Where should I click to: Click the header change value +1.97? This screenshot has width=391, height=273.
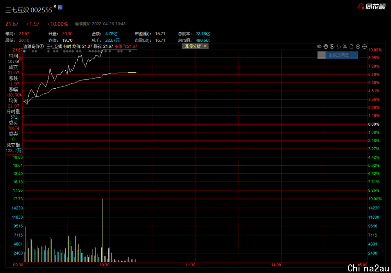(33, 24)
